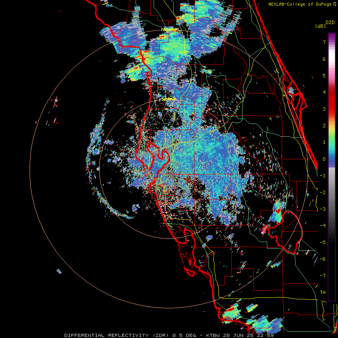
Task: Click the -7 dB scale value
Action: 323,276
